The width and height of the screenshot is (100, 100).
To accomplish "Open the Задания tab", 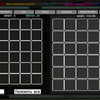I will click(x=66, y=12).
